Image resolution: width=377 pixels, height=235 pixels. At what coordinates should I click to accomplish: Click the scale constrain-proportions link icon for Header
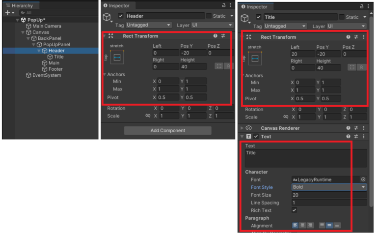[148, 116]
